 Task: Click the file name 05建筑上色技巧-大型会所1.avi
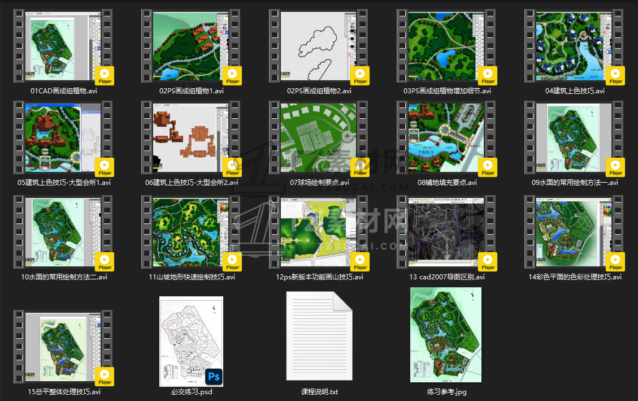(64, 182)
